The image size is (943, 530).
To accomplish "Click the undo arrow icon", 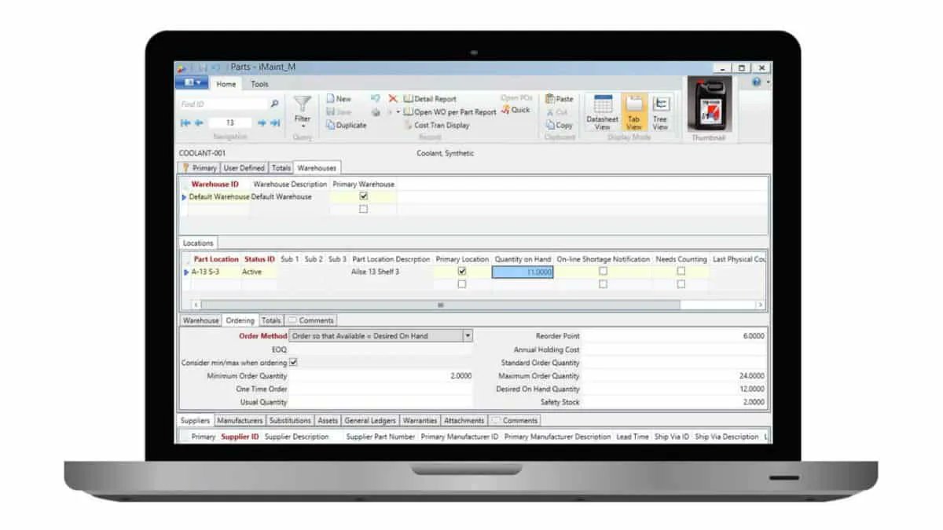I will [376, 99].
